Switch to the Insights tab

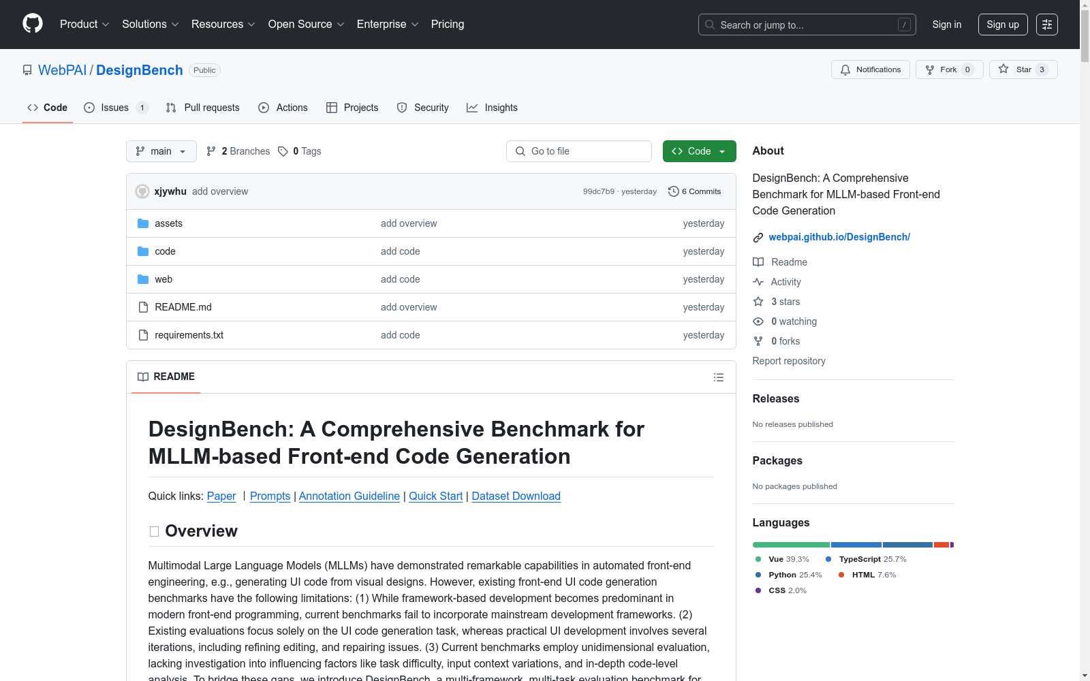[492, 108]
